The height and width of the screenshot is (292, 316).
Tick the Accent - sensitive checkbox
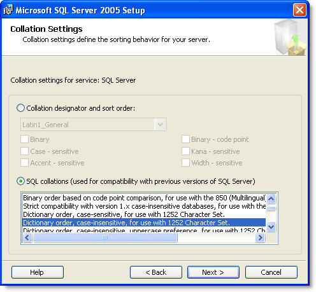pyautogui.click(x=24, y=163)
